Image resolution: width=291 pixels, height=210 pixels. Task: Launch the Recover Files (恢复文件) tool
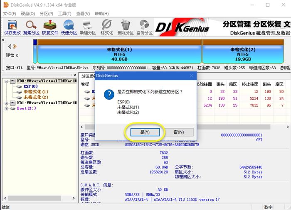point(50,27)
